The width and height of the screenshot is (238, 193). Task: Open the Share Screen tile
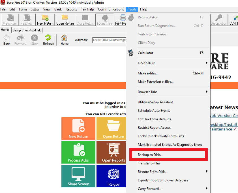78,176
